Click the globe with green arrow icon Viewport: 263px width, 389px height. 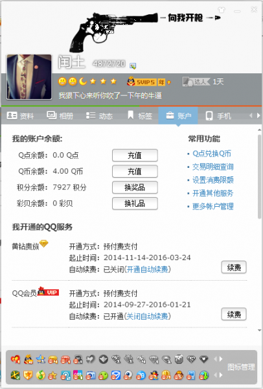204,375
